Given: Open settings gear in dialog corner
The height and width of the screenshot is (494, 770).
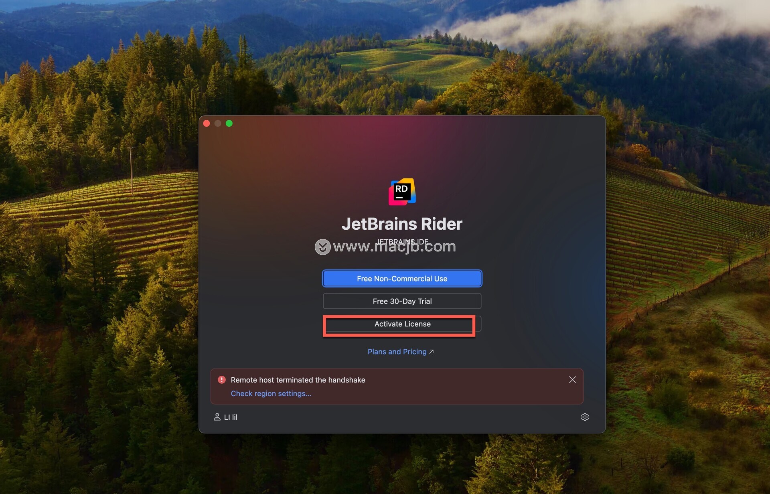Looking at the screenshot, I should click(585, 417).
